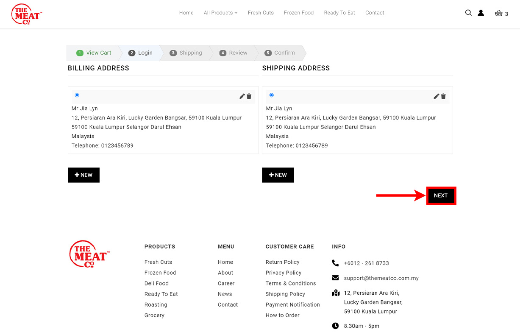Open the shopping basket cart icon
Image resolution: width=520 pixels, height=335 pixels.
click(499, 13)
